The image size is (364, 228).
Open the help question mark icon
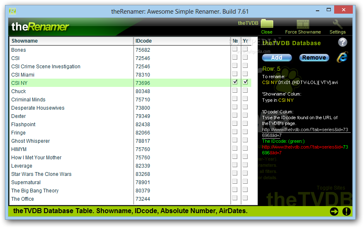pos(342,42)
